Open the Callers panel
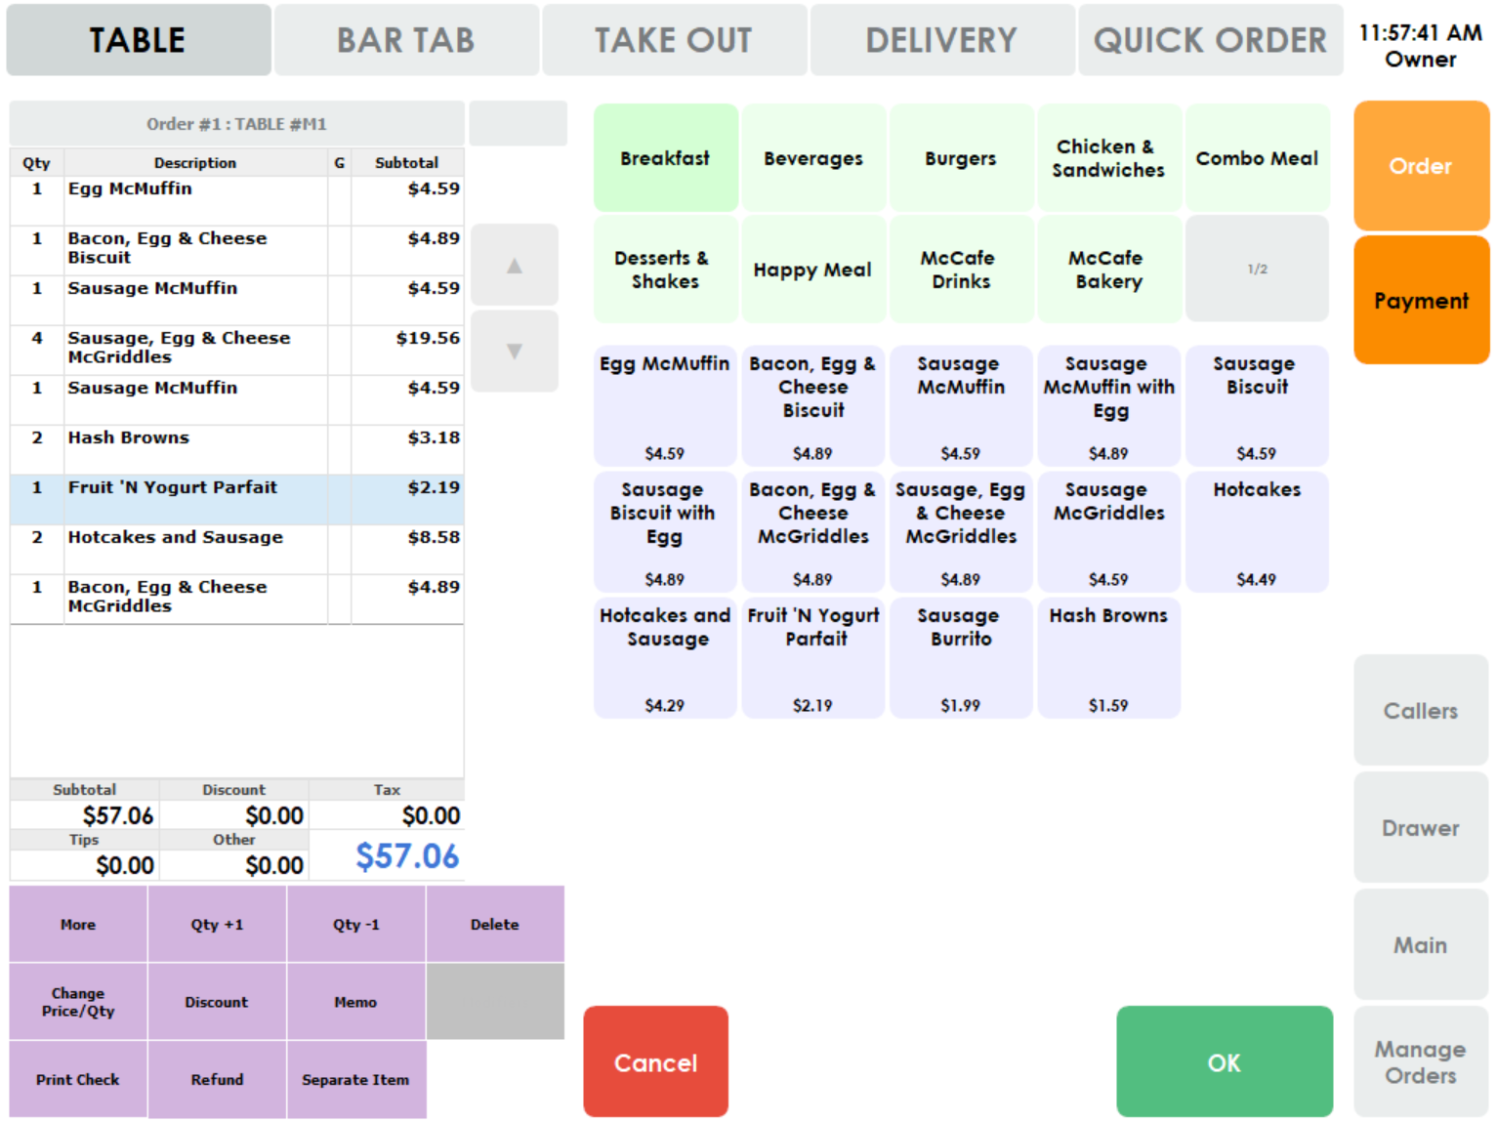Image resolution: width=1497 pixels, height=1122 pixels. [x=1421, y=710]
